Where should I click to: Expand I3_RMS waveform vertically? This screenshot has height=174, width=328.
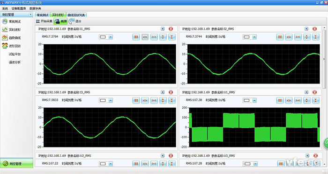(163, 101)
